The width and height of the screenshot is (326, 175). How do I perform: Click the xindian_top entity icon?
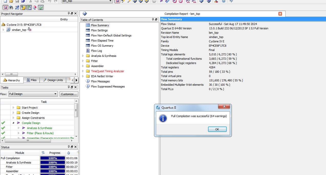8,30
